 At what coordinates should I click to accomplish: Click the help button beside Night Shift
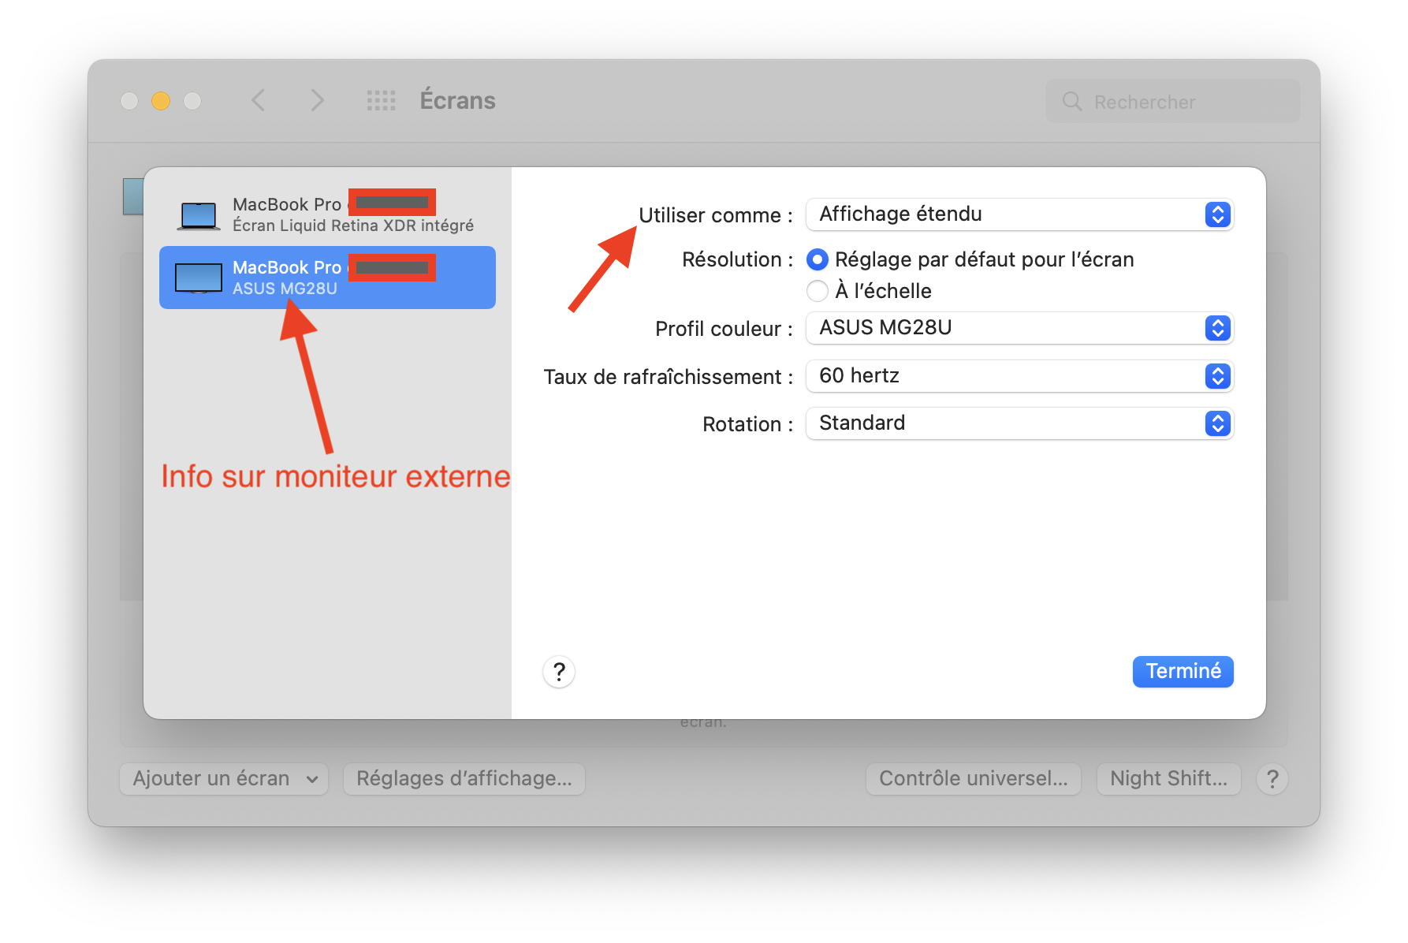(1272, 779)
